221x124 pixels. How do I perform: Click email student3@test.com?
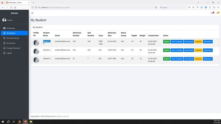click(63, 59)
